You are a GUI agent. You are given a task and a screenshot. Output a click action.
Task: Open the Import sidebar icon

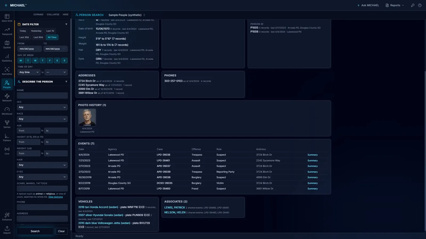7,230
